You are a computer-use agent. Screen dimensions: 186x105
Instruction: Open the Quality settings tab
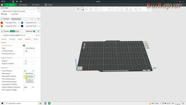[4, 39]
